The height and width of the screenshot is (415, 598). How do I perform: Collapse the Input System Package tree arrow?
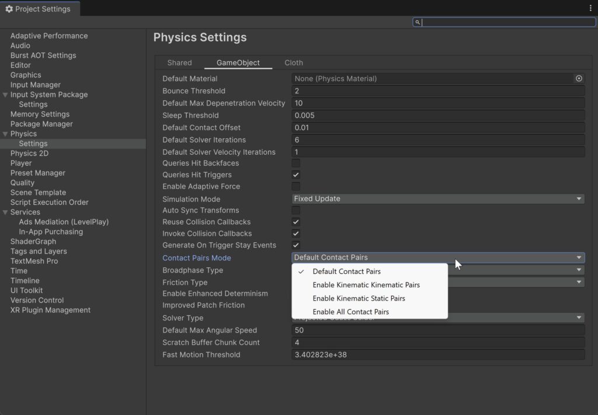[x=5, y=95]
